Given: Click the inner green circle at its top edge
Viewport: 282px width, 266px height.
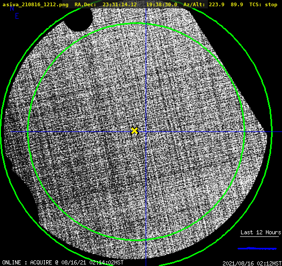Looking at the screenshot, I should tap(136, 23).
